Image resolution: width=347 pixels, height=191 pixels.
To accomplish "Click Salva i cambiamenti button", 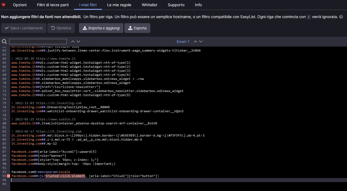I will (24, 28).
